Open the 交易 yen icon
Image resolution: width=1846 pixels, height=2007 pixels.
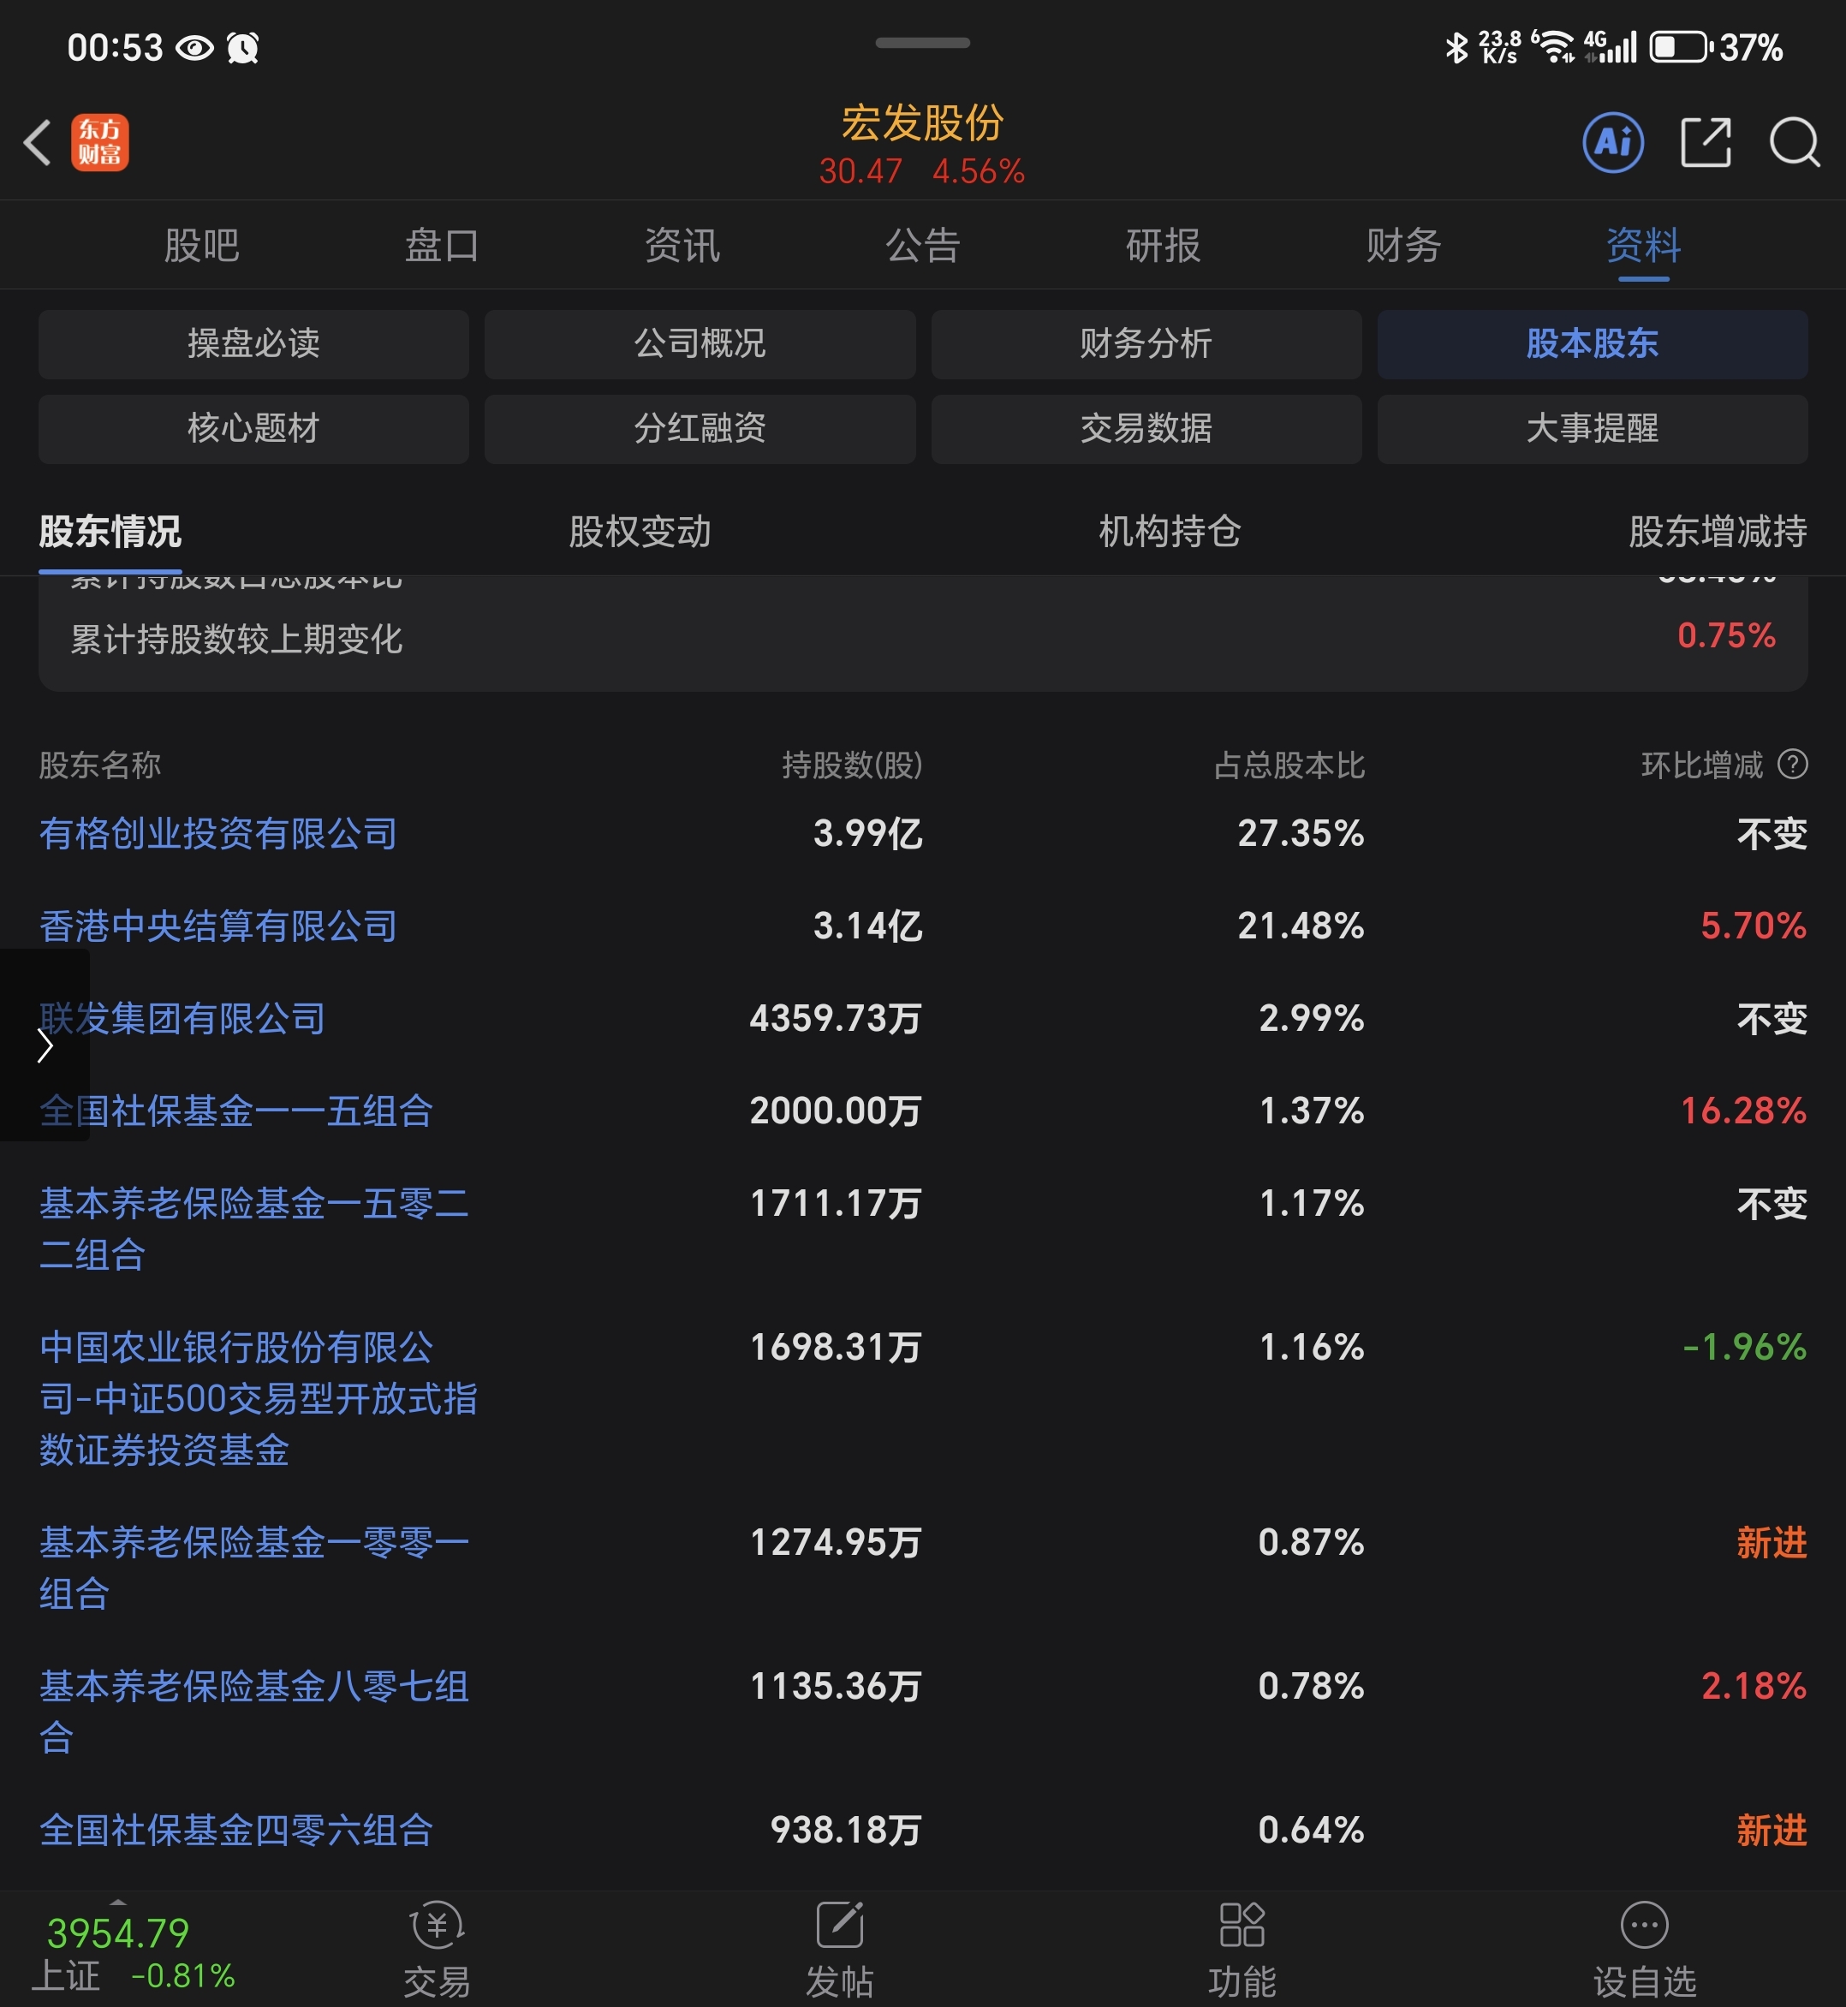coord(437,1925)
